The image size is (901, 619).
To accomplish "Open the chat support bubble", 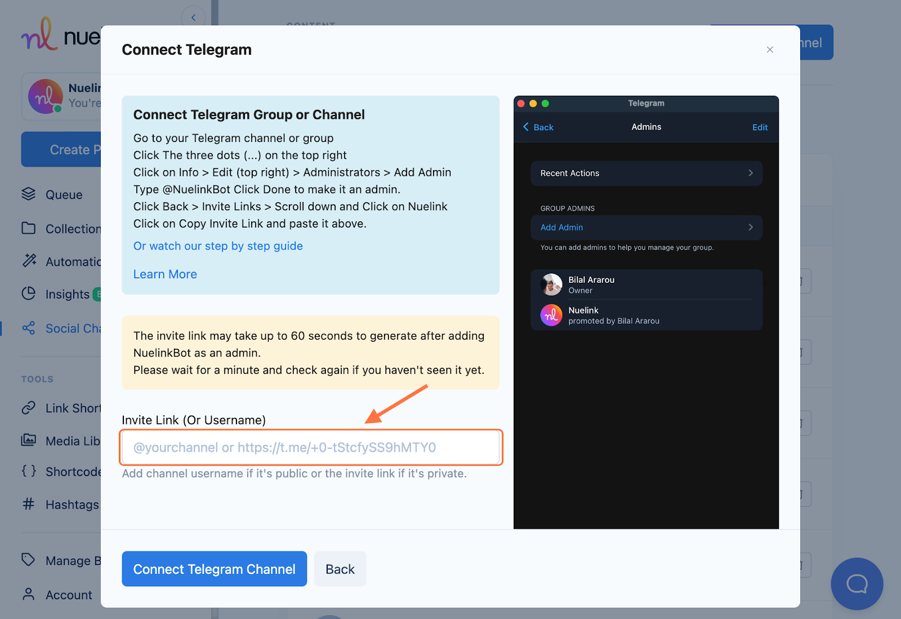I will point(857,584).
